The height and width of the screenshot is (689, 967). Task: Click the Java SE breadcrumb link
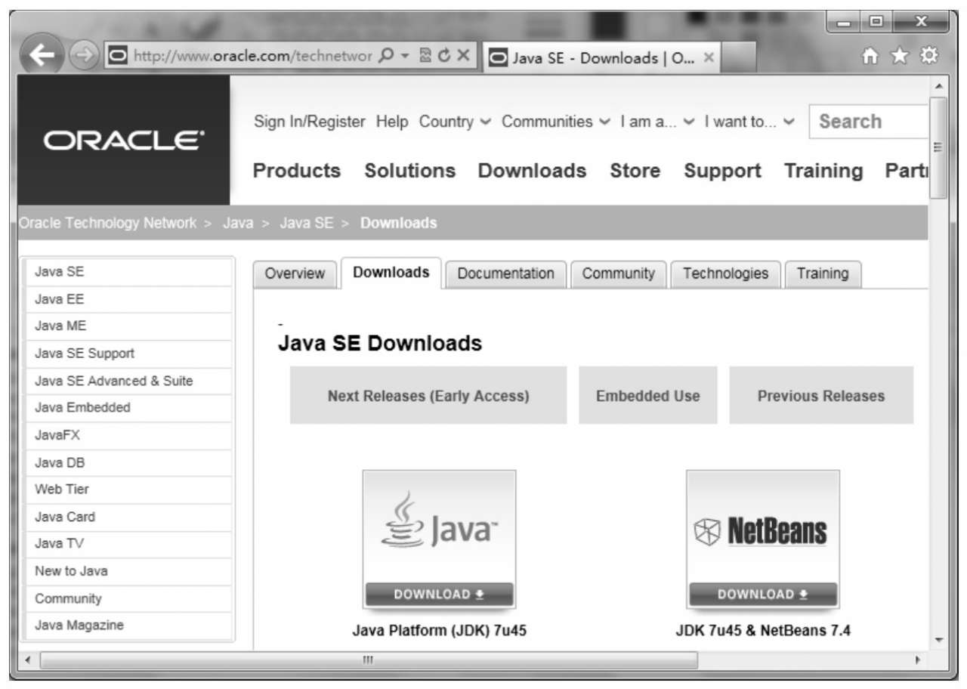pyautogui.click(x=306, y=223)
